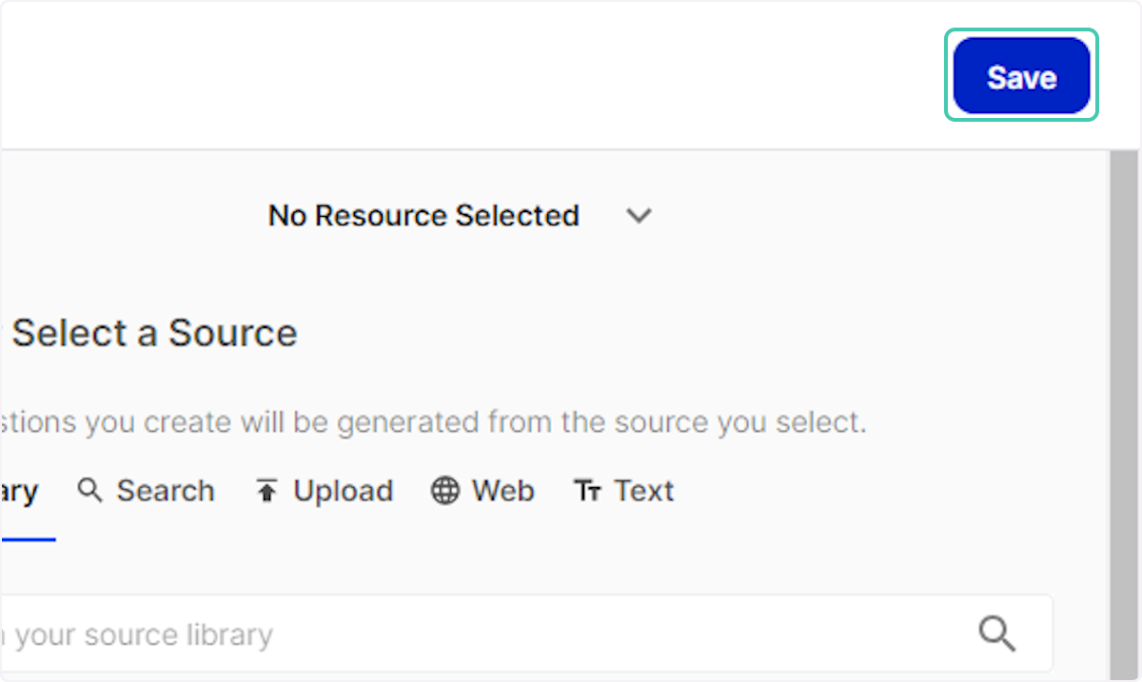Switch to the Upload source tab
The image size is (1142, 682).
click(343, 491)
